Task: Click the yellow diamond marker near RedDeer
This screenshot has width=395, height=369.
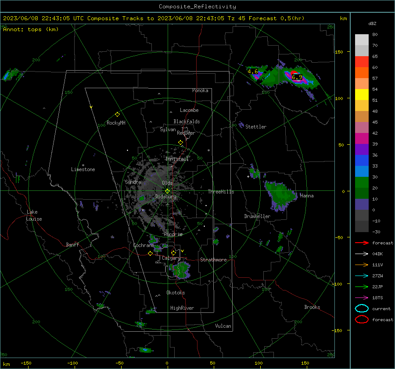Action: [180, 143]
